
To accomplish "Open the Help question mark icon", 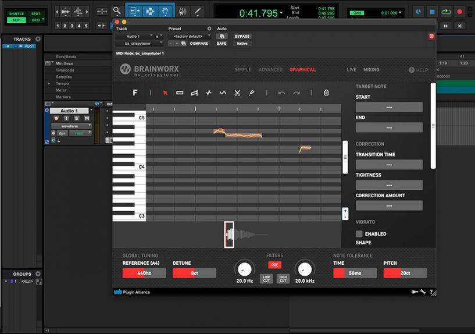I will click(x=412, y=70).
